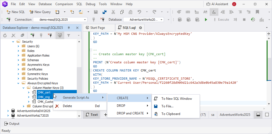
Task: Open the AI Assistant button
Action: coord(217,4)
